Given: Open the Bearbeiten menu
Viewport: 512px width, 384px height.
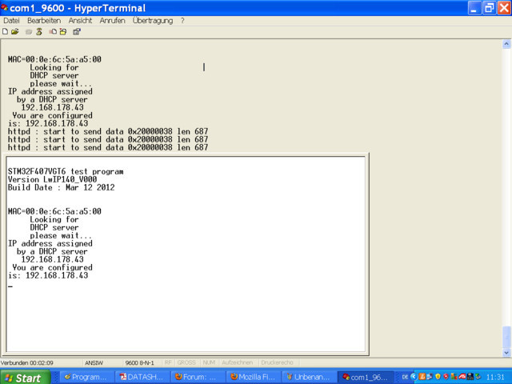Looking at the screenshot, I should (x=44, y=21).
